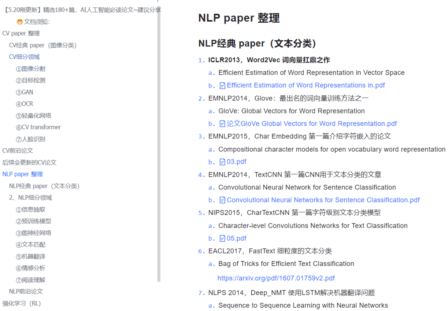Go to CV paper 整理 in the outline

tap(21, 34)
